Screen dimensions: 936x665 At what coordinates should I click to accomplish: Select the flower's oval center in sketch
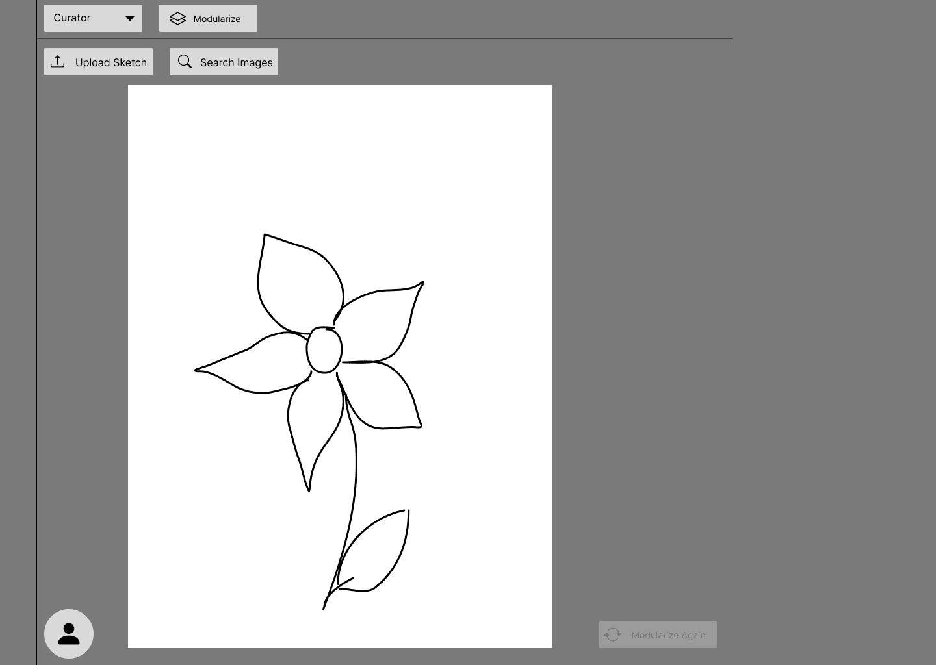324,350
